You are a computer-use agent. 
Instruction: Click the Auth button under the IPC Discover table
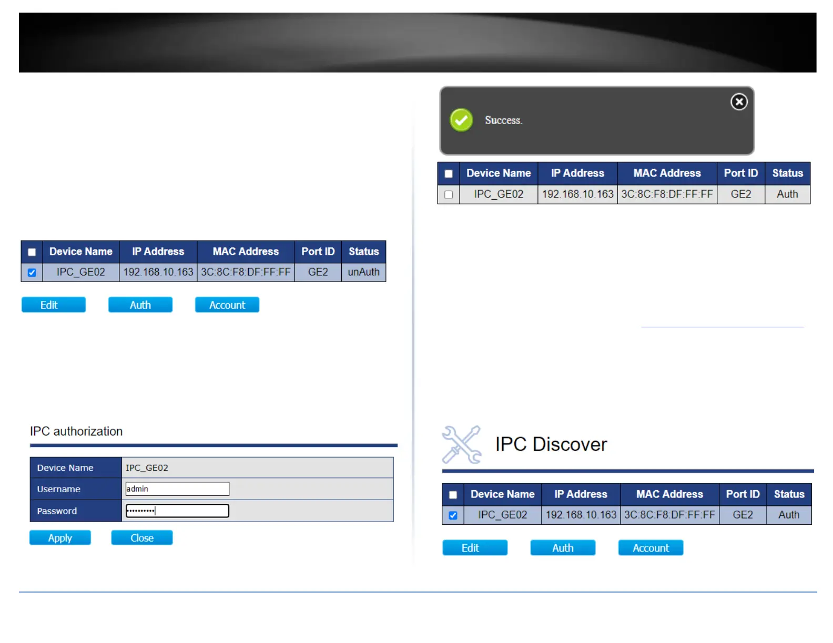click(x=563, y=547)
